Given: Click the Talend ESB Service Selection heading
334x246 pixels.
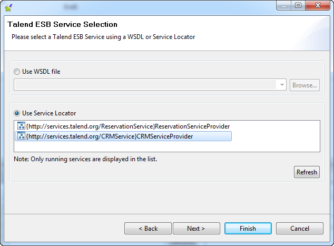Looking at the screenshot, I should pyautogui.click(x=62, y=24).
